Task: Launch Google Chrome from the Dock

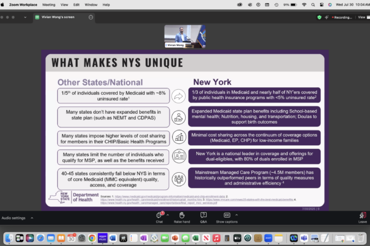Action: [92, 237]
